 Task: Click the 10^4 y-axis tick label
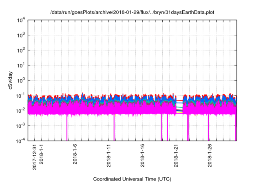[21, 20]
